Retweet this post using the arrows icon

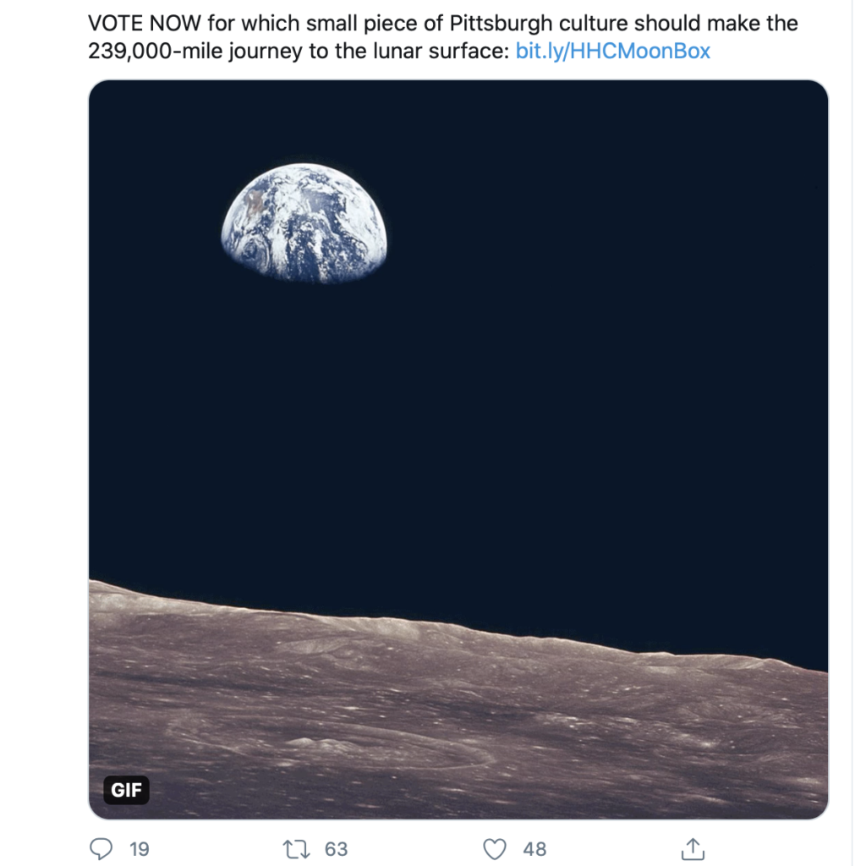[x=297, y=848]
